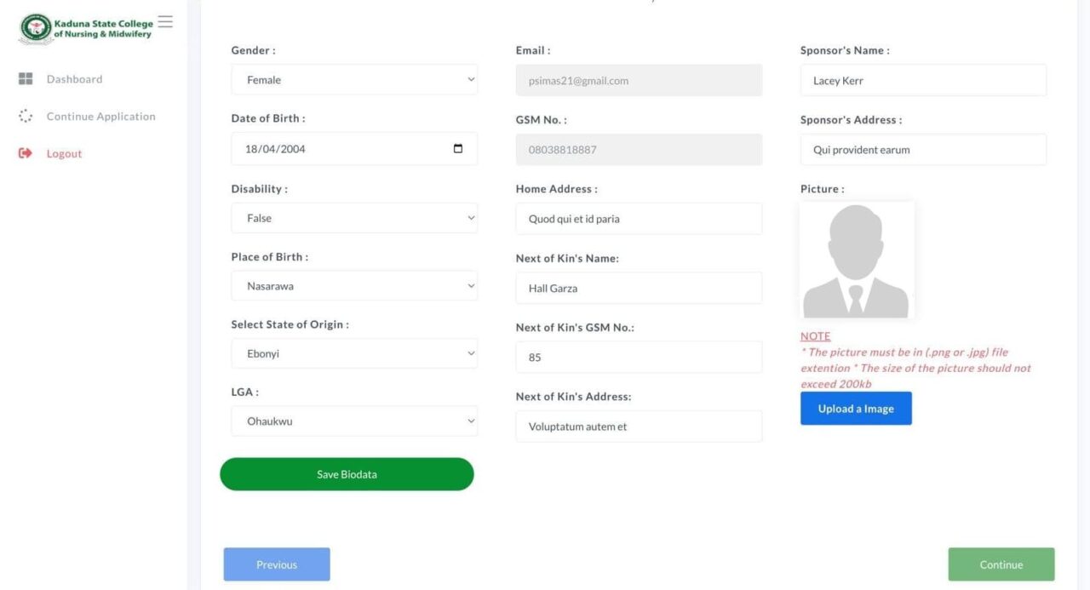Click the Dashboard grid icon
1090x590 pixels.
pyautogui.click(x=26, y=79)
